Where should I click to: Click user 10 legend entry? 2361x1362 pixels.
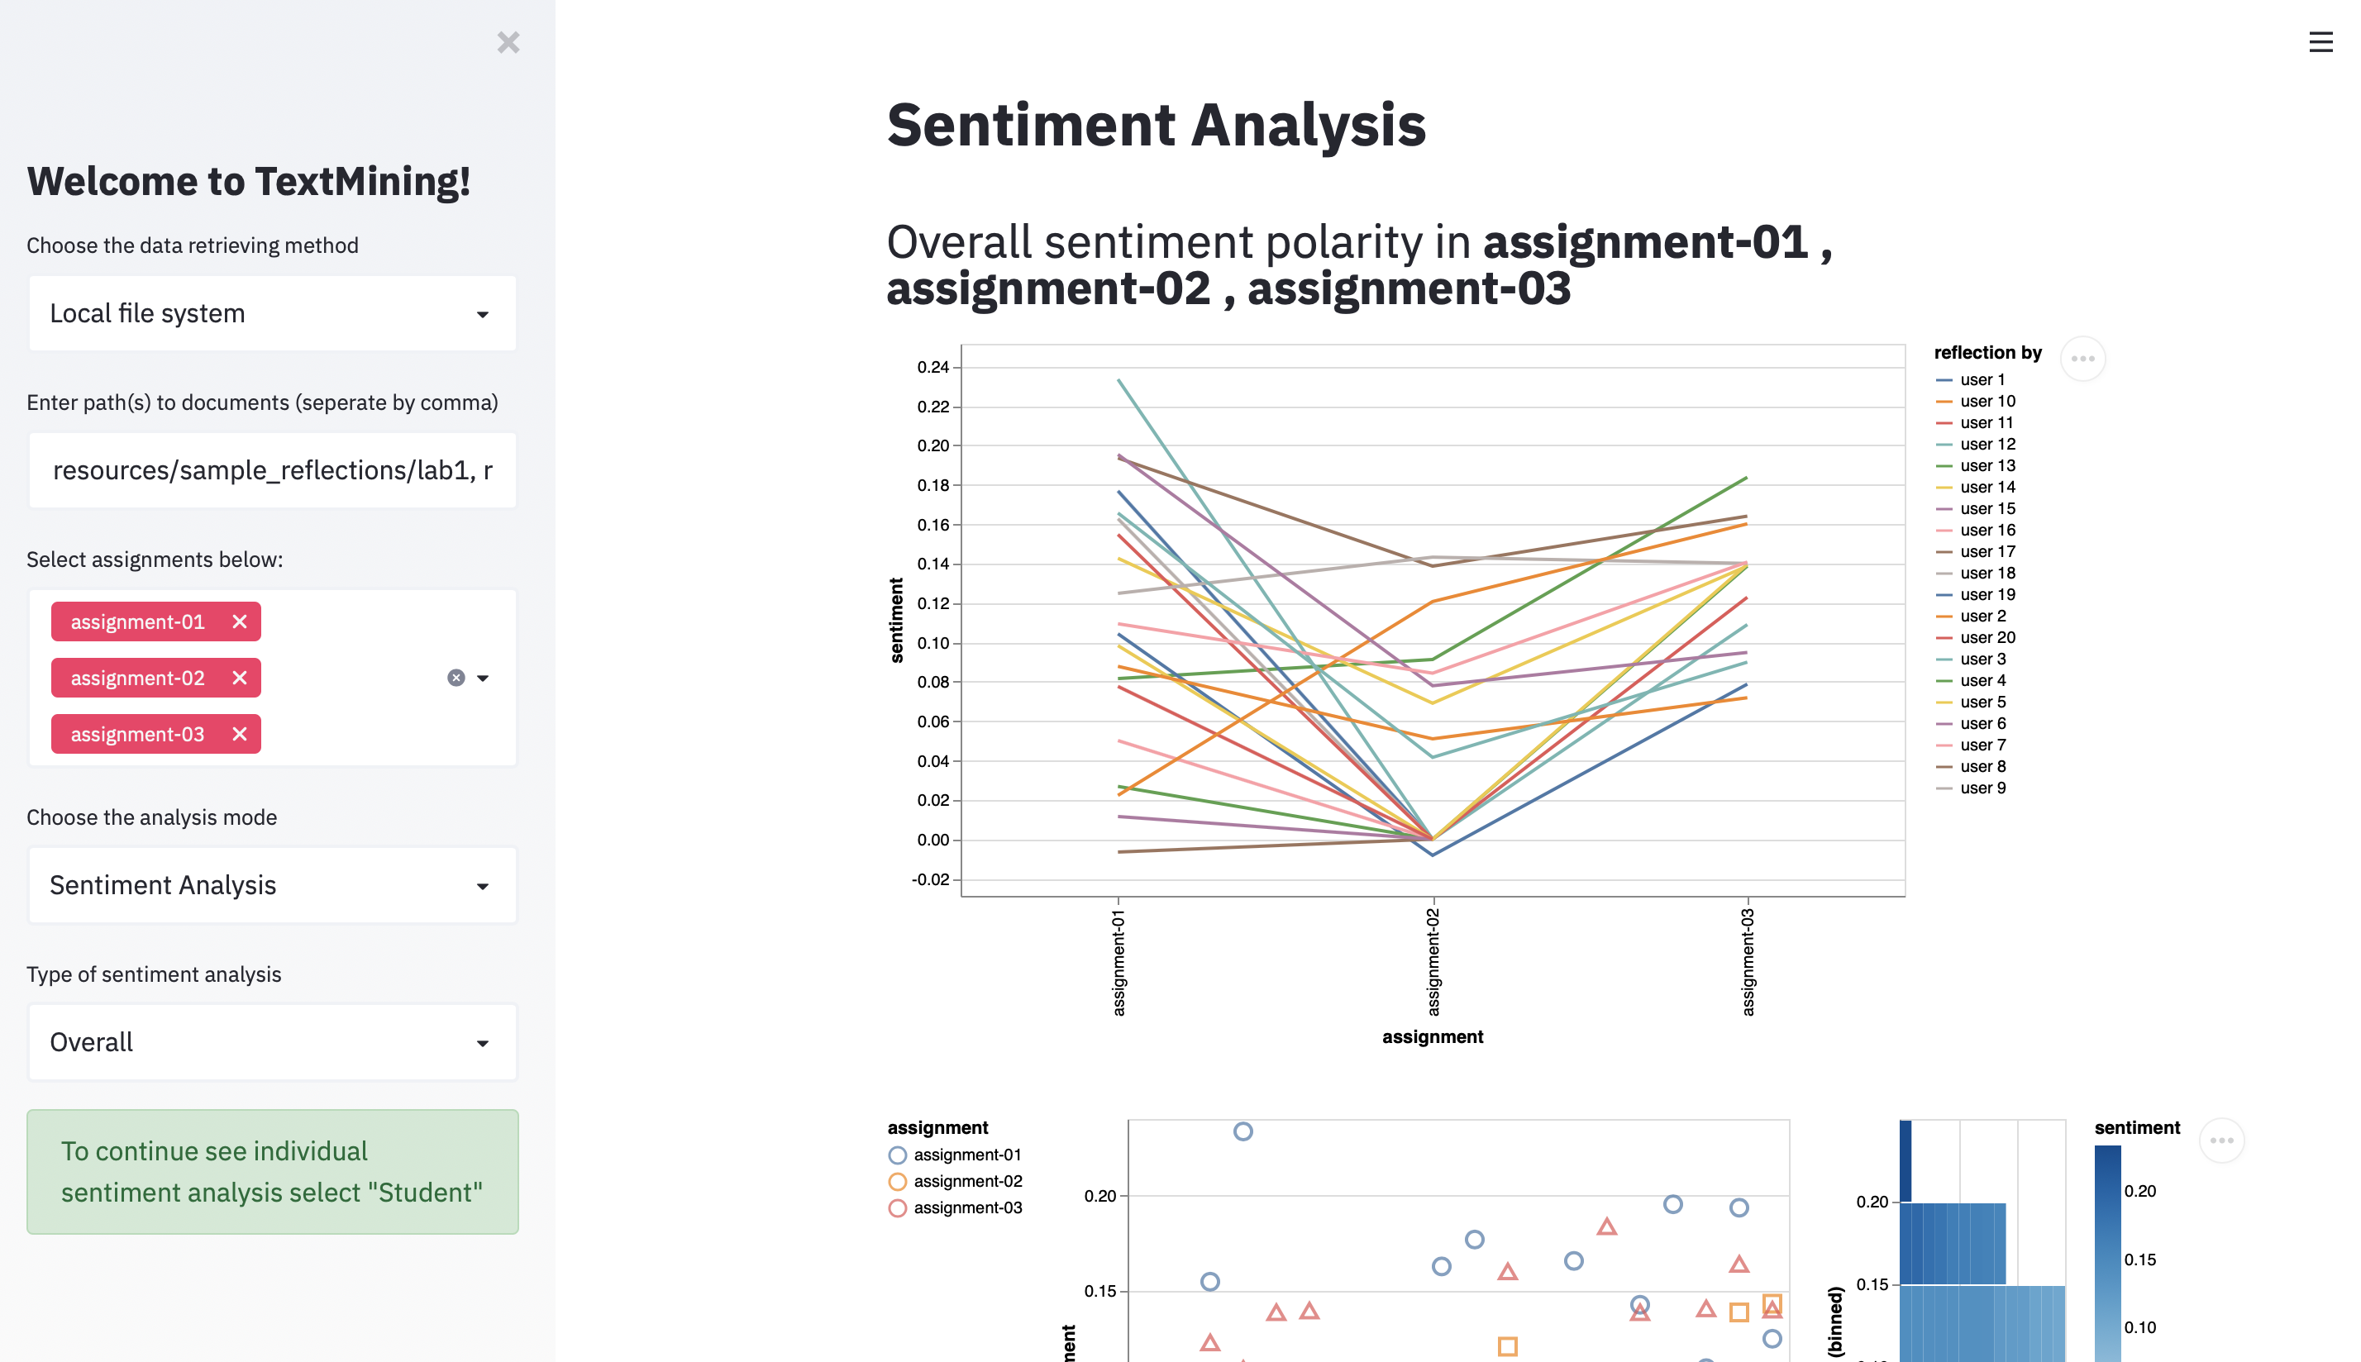(1976, 402)
